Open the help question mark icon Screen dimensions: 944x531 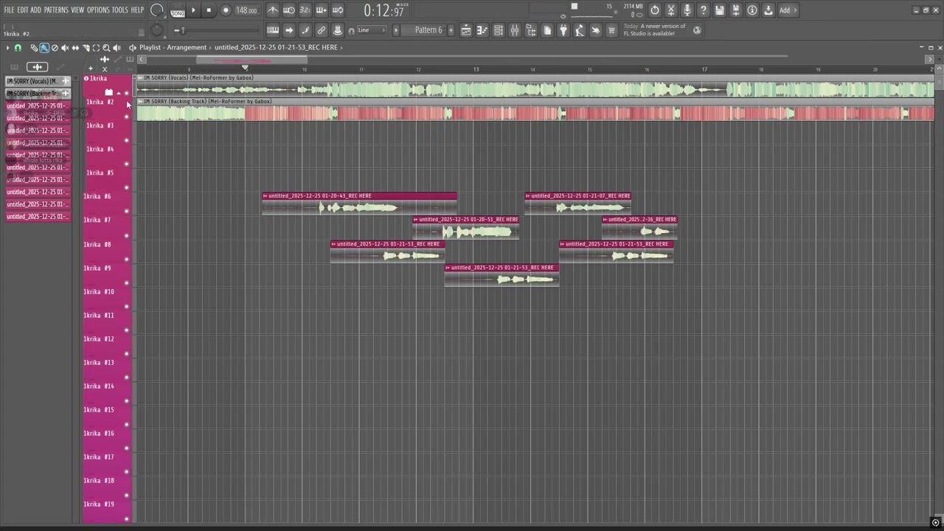pos(704,10)
